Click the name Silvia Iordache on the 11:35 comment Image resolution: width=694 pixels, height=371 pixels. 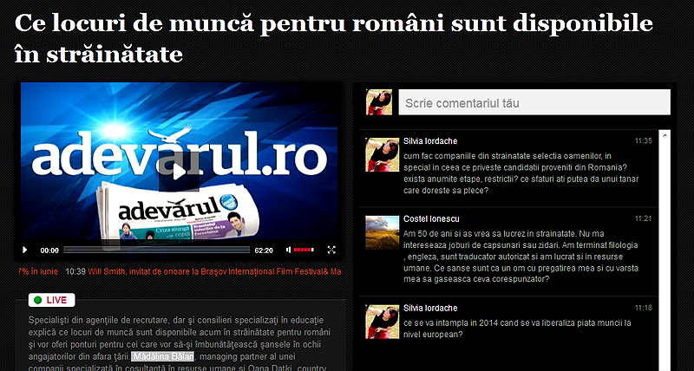click(430, 141)
